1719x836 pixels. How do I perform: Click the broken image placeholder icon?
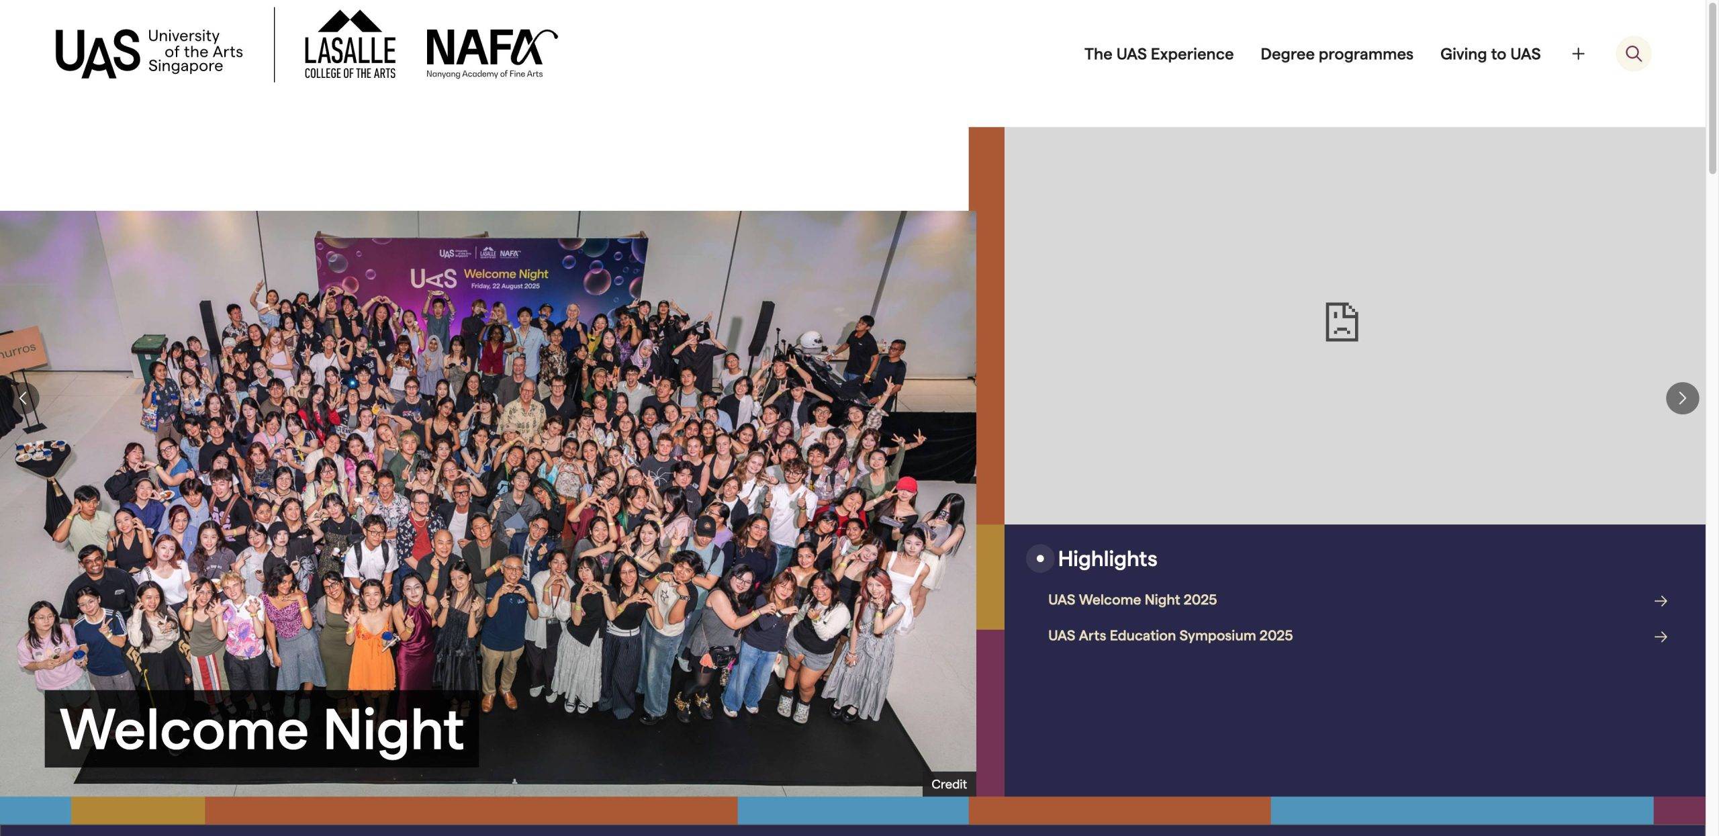tap(1342, 322)
